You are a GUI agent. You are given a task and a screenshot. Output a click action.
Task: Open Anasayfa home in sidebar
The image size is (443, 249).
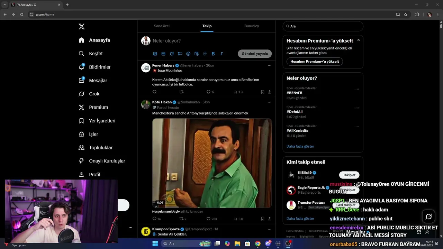click(94, 40)
